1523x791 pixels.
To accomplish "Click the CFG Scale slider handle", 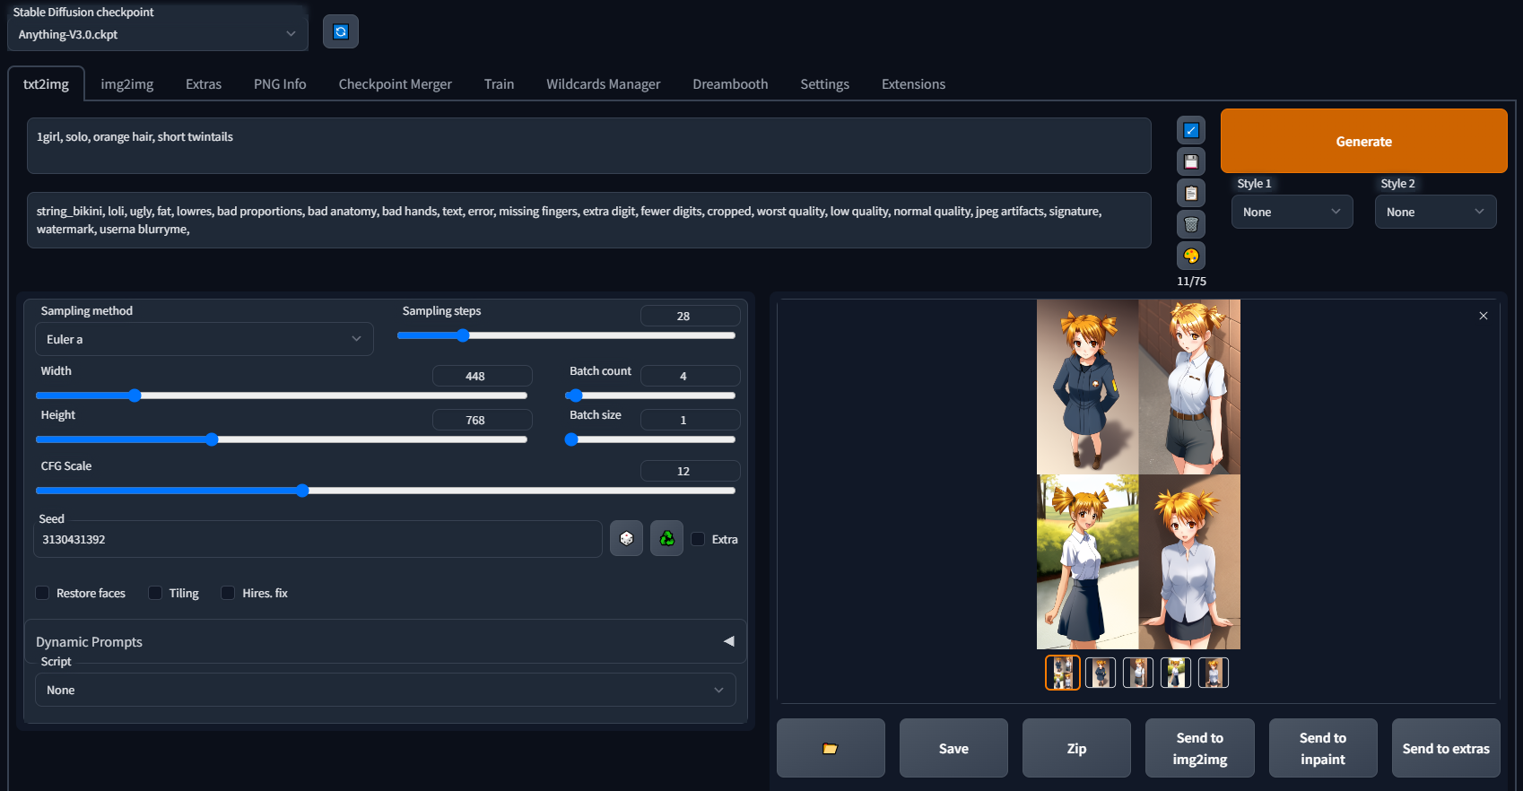I will [x=302, y=491].
